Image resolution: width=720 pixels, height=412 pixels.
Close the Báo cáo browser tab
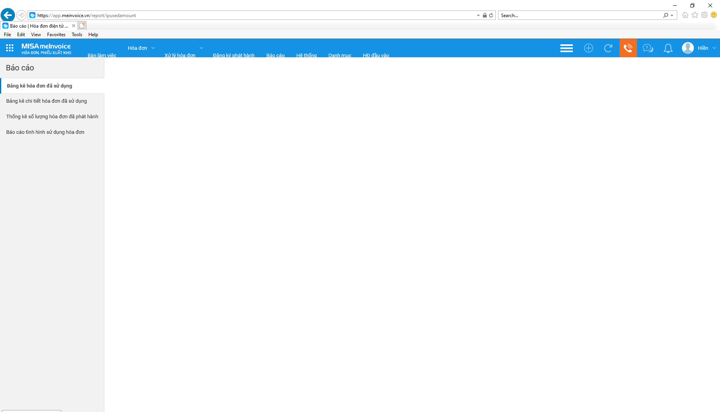(74, 26)
